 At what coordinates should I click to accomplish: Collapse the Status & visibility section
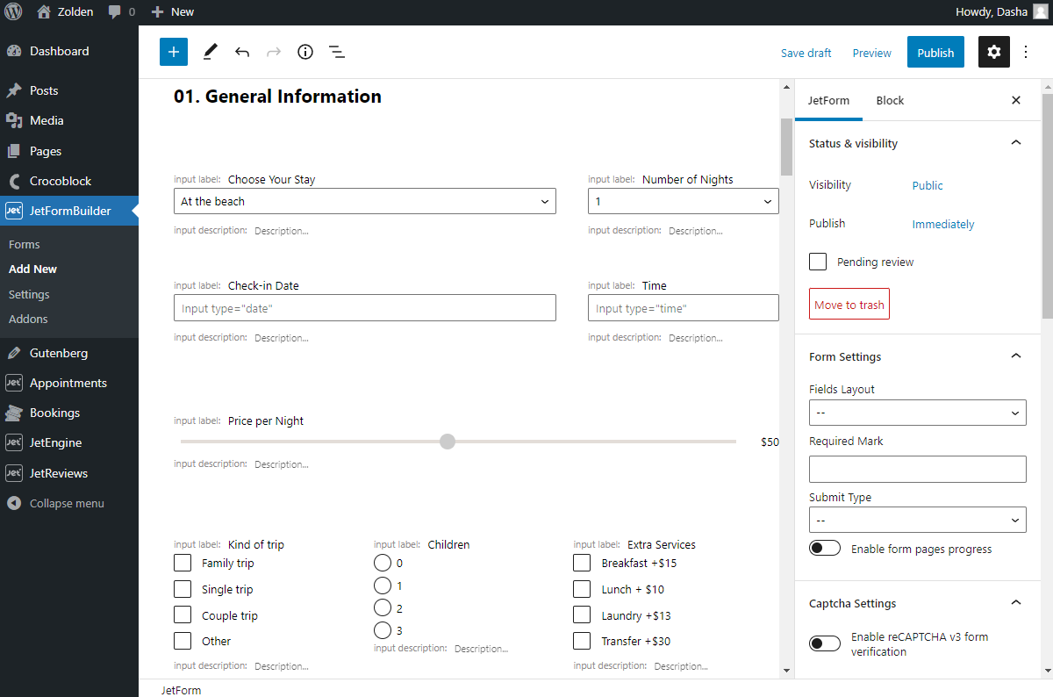click(1016, 143)
